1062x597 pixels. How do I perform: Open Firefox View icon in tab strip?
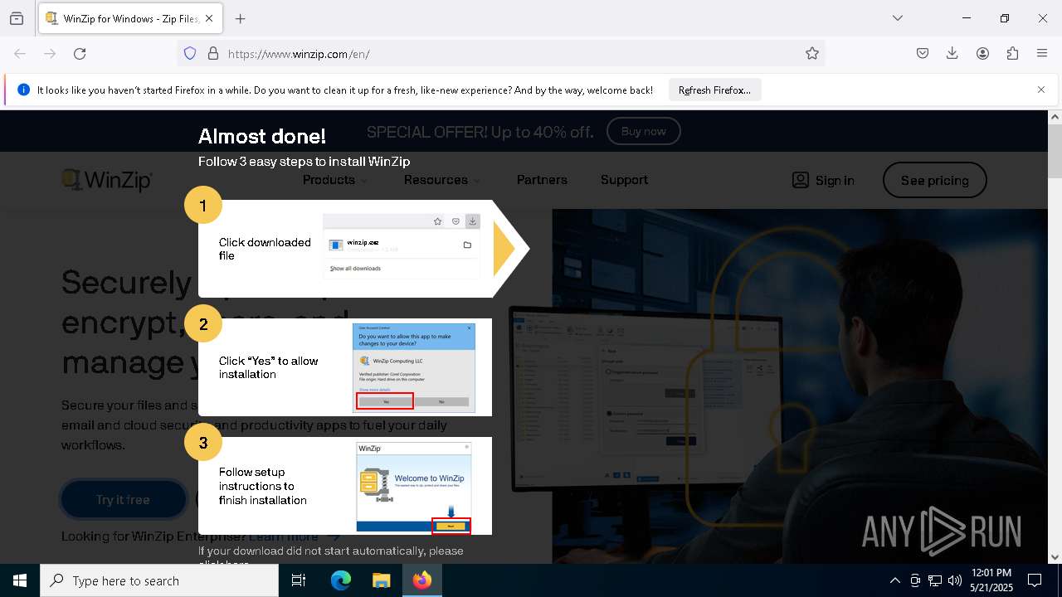point(17,18)
